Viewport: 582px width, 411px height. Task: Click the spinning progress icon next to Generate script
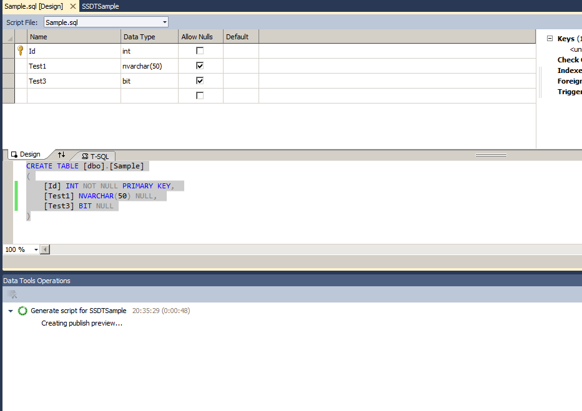22,310
